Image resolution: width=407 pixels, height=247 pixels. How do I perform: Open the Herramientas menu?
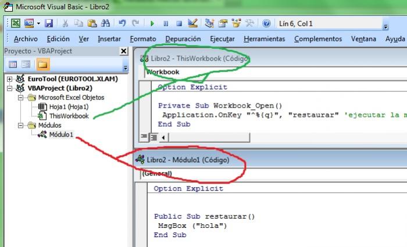(264, 39)
